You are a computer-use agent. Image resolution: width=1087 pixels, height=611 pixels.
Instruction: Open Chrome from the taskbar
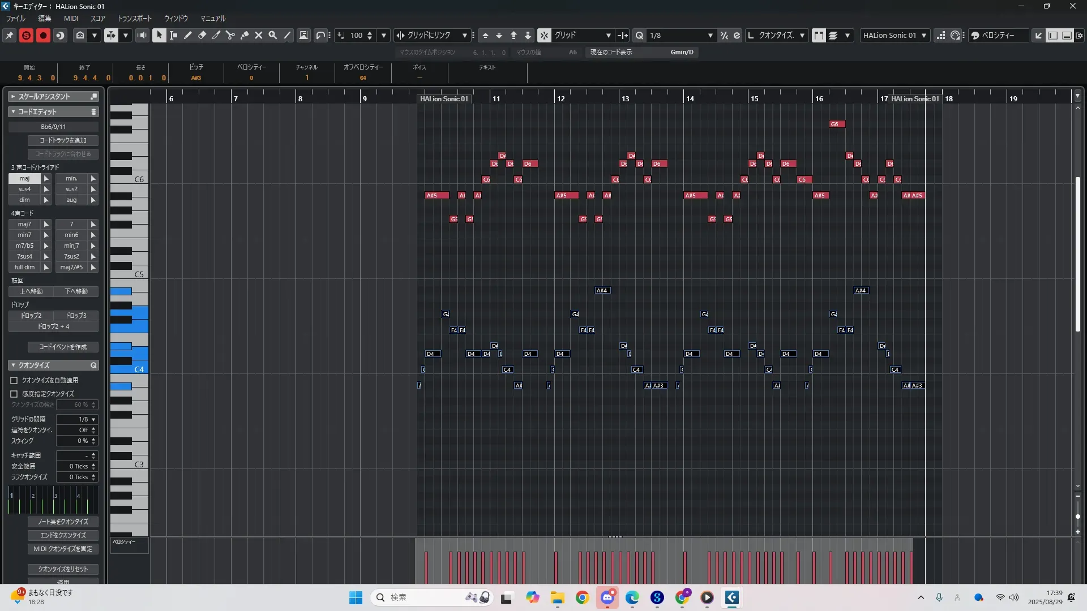(582, 597)
